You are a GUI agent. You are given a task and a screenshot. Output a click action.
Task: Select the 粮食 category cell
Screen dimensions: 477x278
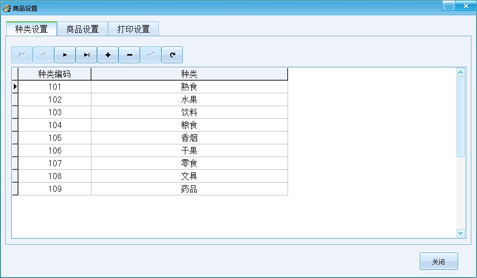(x=189, y=125)
